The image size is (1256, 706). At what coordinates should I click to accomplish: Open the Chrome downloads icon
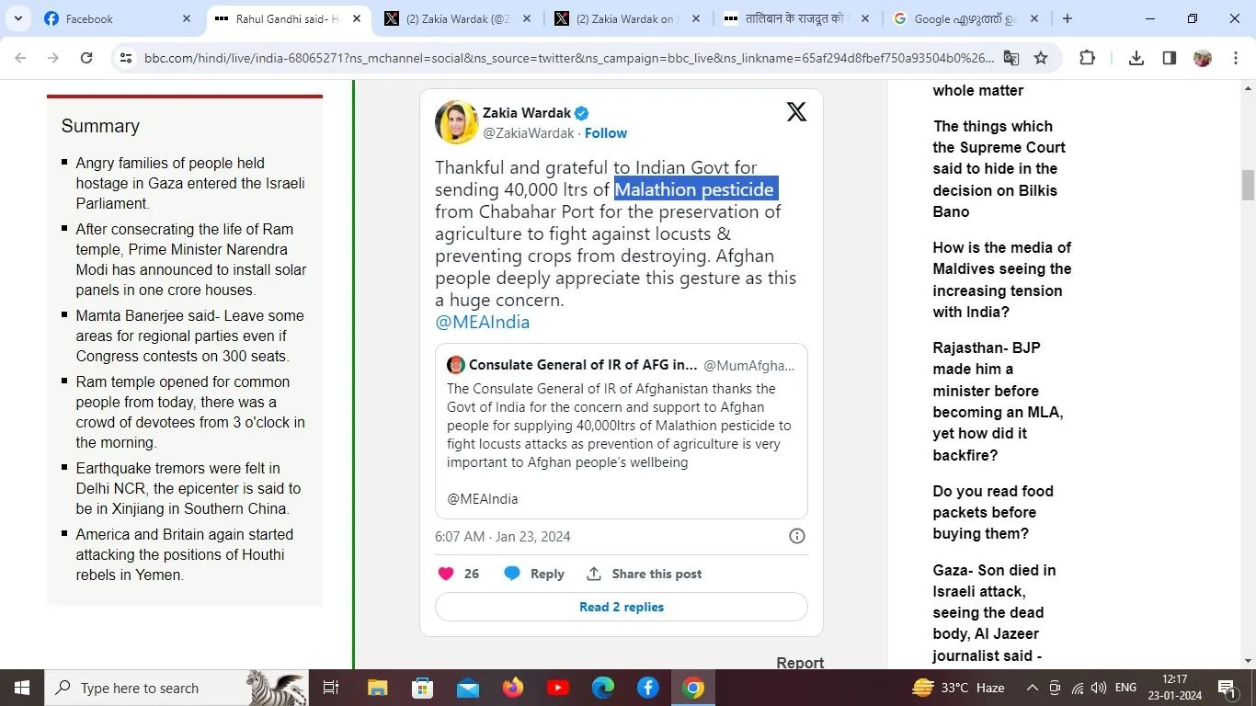click(x=1136, y=58)
